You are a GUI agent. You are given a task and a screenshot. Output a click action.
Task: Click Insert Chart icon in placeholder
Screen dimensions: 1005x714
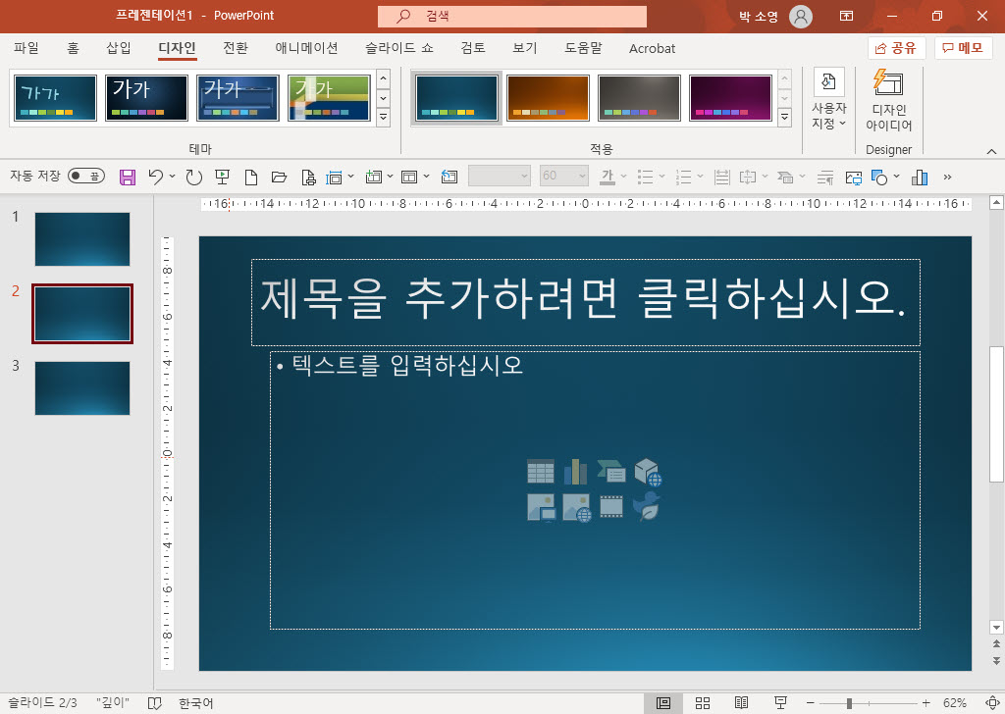pyautogui.click(x=575, y=472)
